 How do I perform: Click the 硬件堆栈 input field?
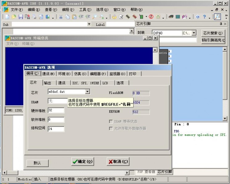(56, 110)
